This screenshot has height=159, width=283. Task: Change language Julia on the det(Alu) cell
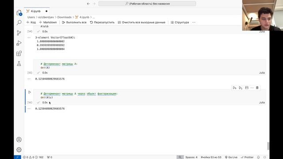pos(262,102)
